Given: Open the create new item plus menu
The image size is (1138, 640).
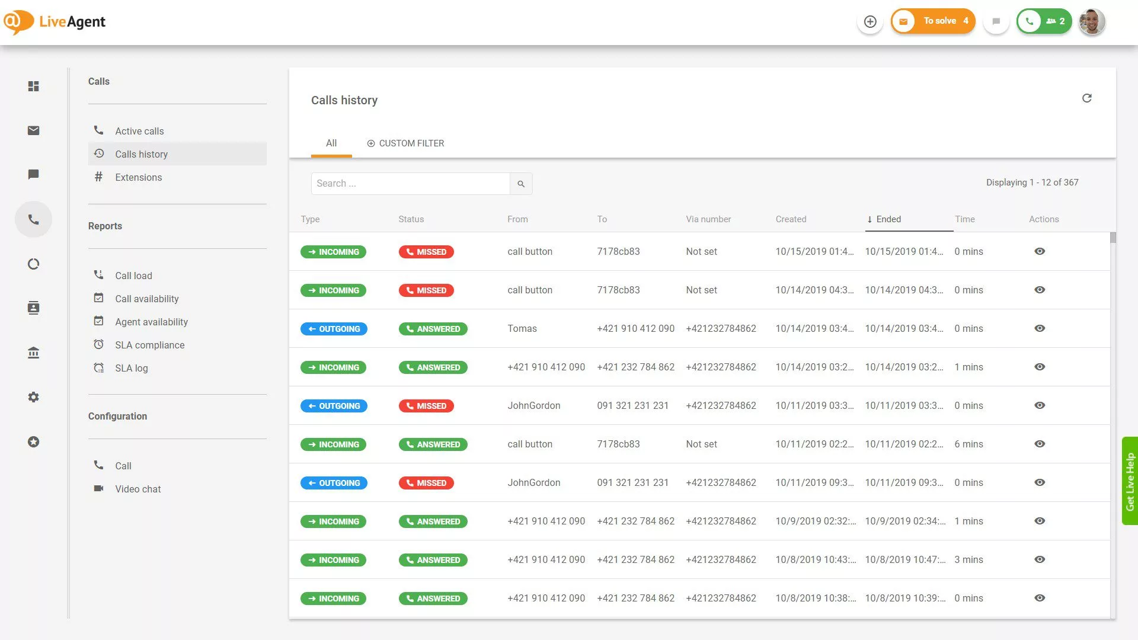Looking at the screenshot, I should 870,21.
